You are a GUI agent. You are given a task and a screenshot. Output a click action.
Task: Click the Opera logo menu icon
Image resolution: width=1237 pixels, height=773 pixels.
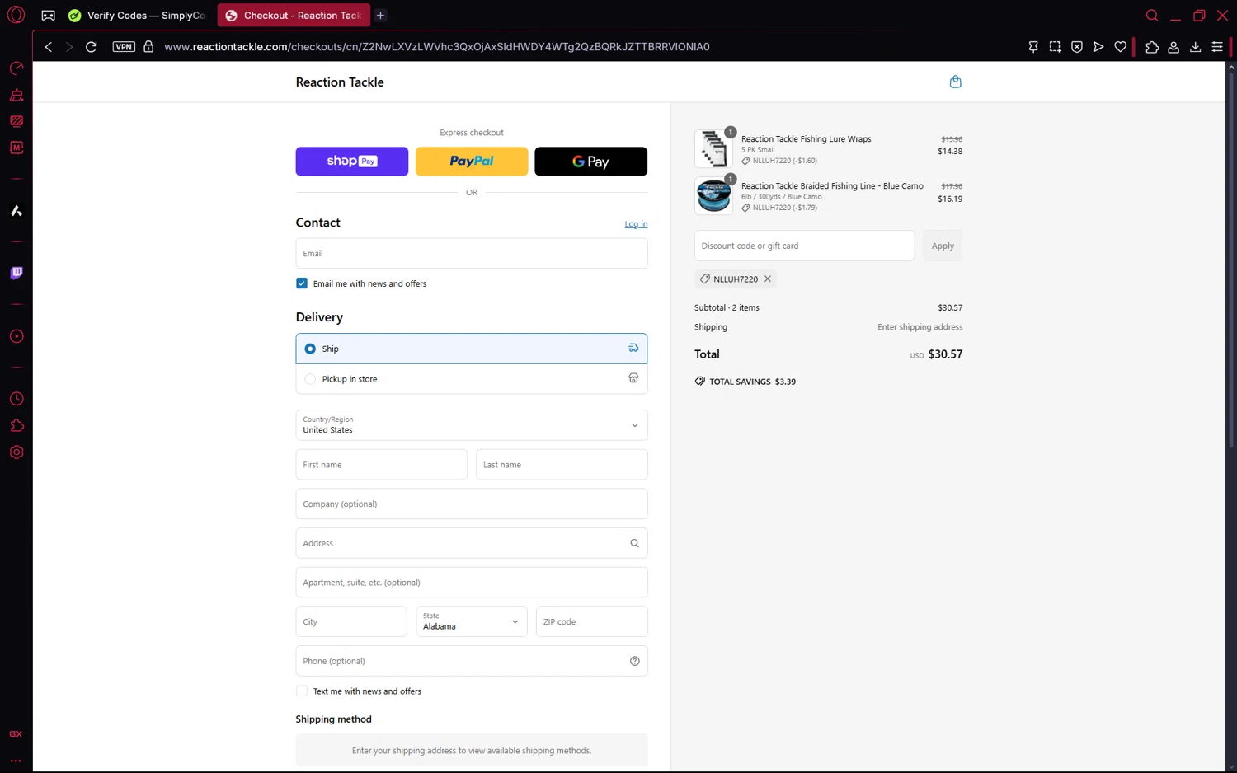[x=16, y=15]
